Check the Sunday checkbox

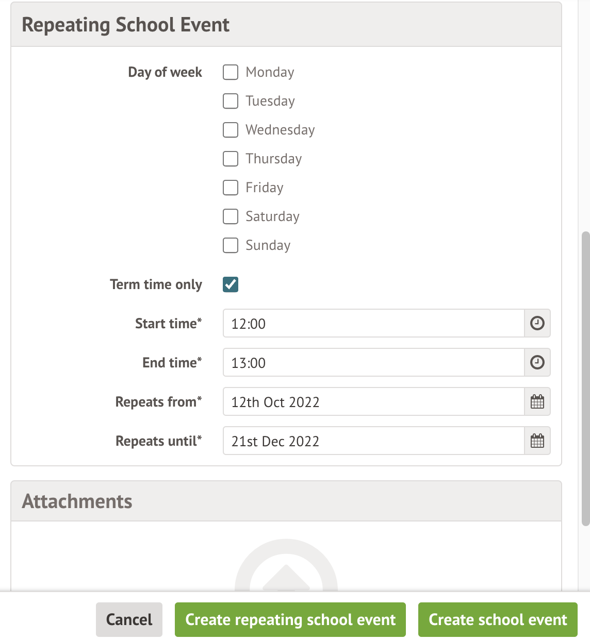pos(231,245)
